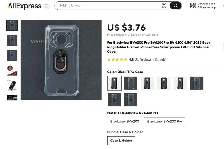Click the image search camera icon
Screen dimensions: 224x149
164,6
